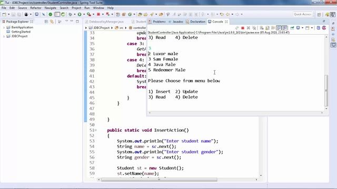Switch to the Problems tab
The width and height of the screenshot is (337, 189).
[x=157, y=22]
